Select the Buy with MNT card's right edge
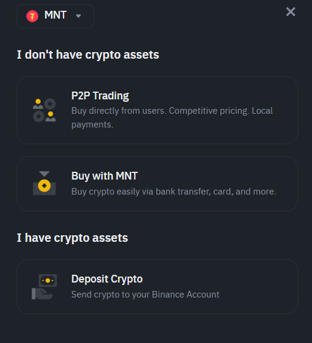312x343 pixels. (x=290, y=184)
